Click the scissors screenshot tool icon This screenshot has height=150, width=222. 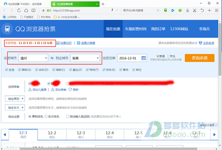[195, 10]
